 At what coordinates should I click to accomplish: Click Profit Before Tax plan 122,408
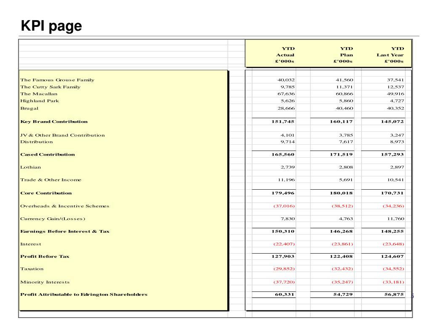pyautogui.click(x=341, y=256)
